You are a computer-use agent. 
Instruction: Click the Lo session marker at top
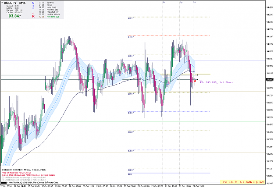coord(164,2)
